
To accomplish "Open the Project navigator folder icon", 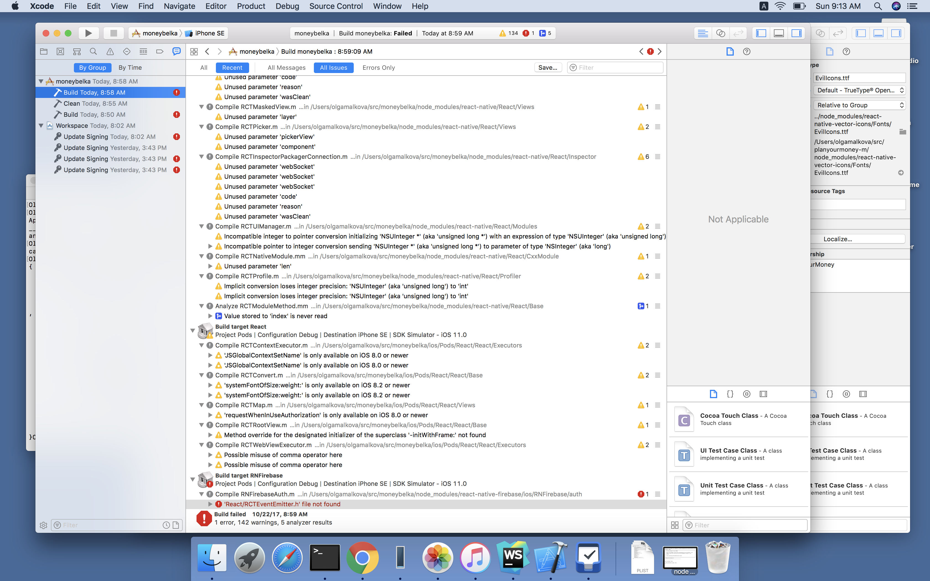I will tap(44, 51).
